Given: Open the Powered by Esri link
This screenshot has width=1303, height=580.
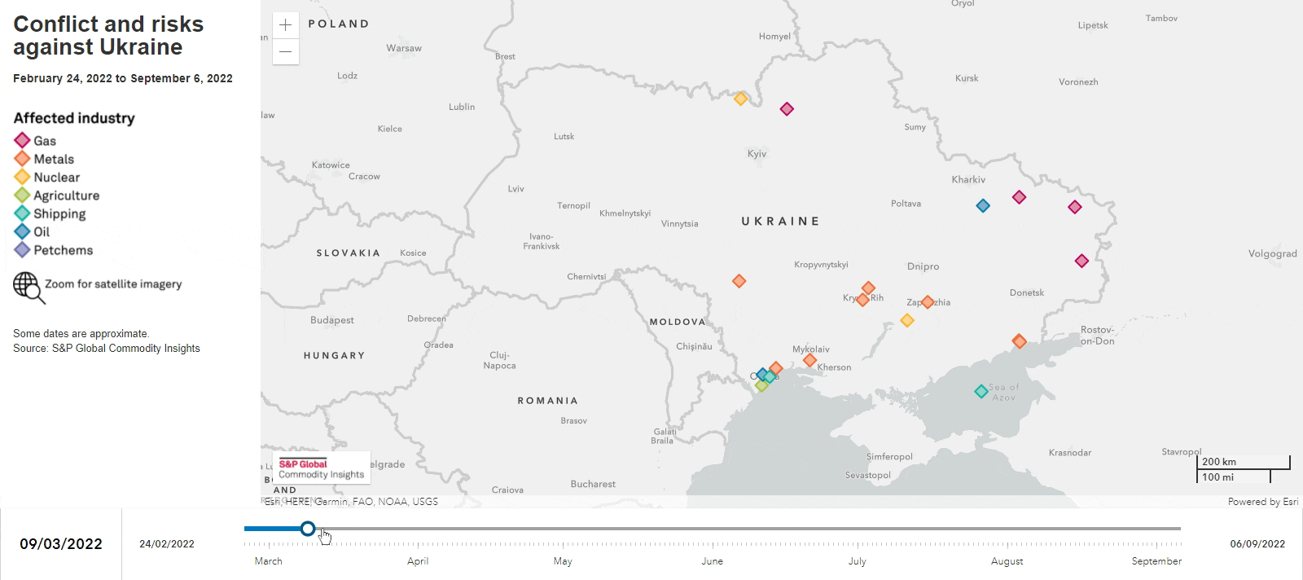Looking at the screenshot, I should [x=1262, y=502].
